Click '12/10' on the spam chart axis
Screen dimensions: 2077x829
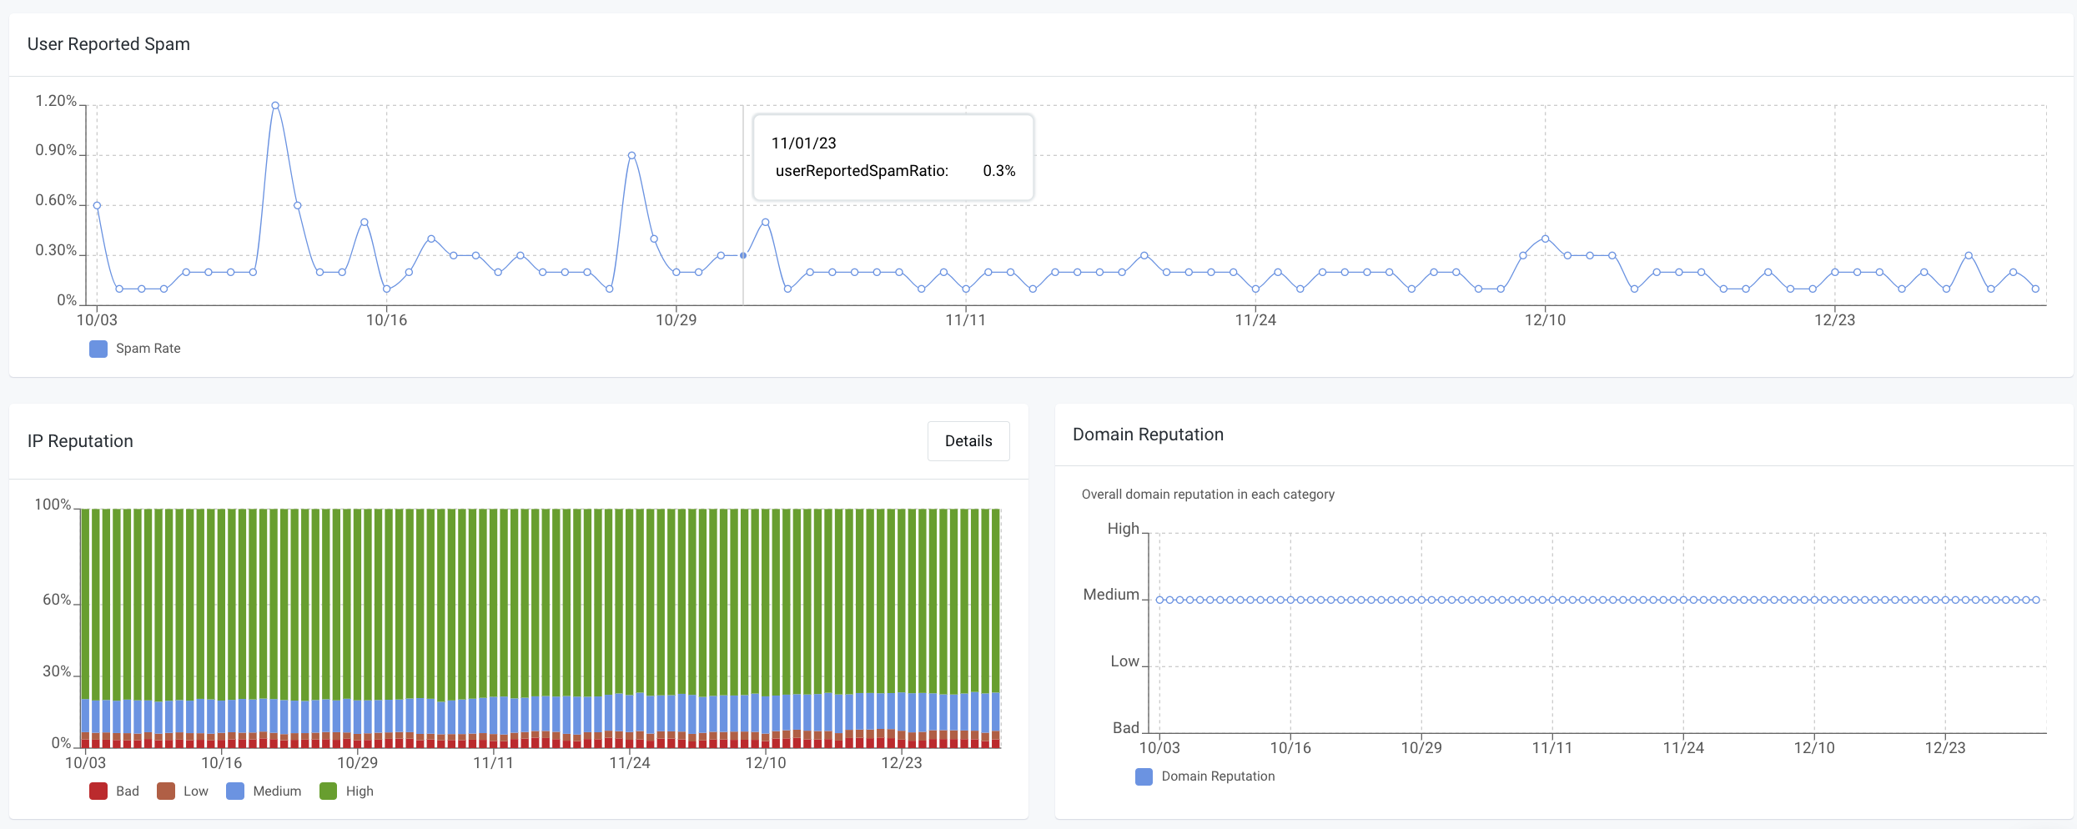coord(1545,320)
